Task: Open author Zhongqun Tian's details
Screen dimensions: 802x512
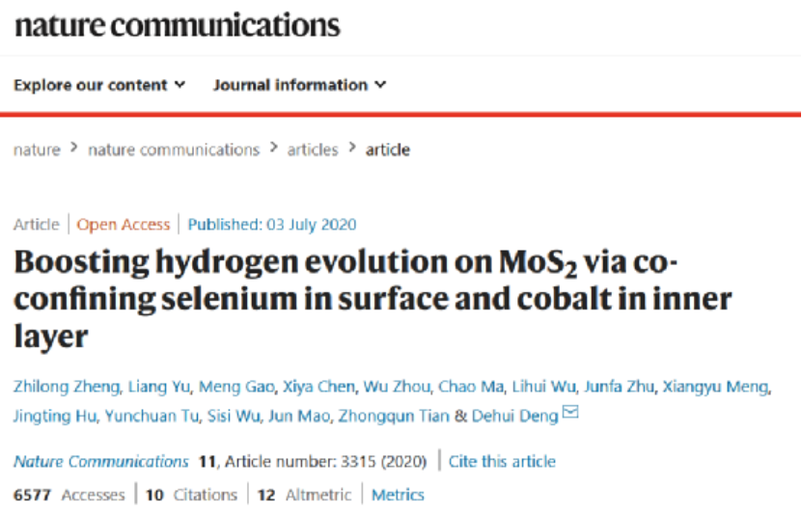Action: click(394, 416)
